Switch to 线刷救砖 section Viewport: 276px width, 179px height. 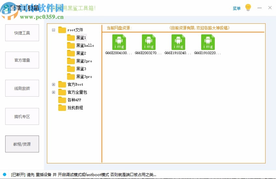(x=22, y=88)
